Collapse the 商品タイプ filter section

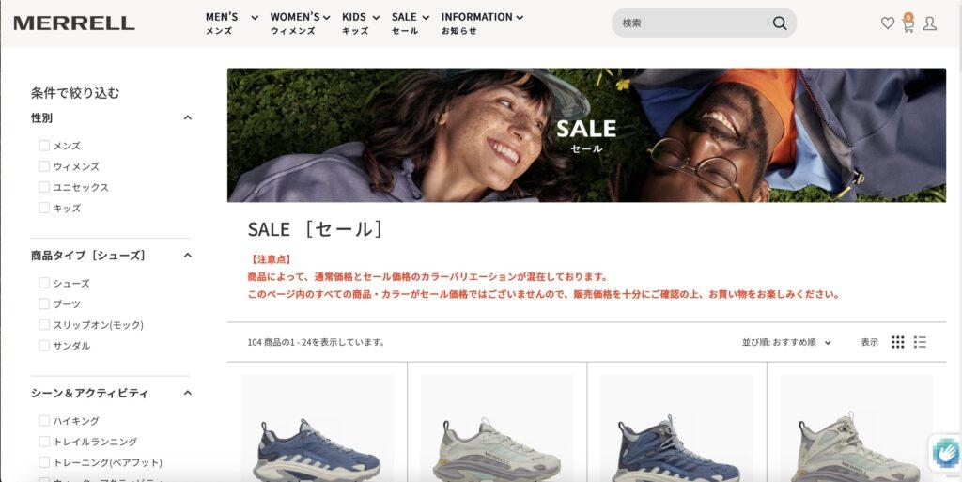188,256
